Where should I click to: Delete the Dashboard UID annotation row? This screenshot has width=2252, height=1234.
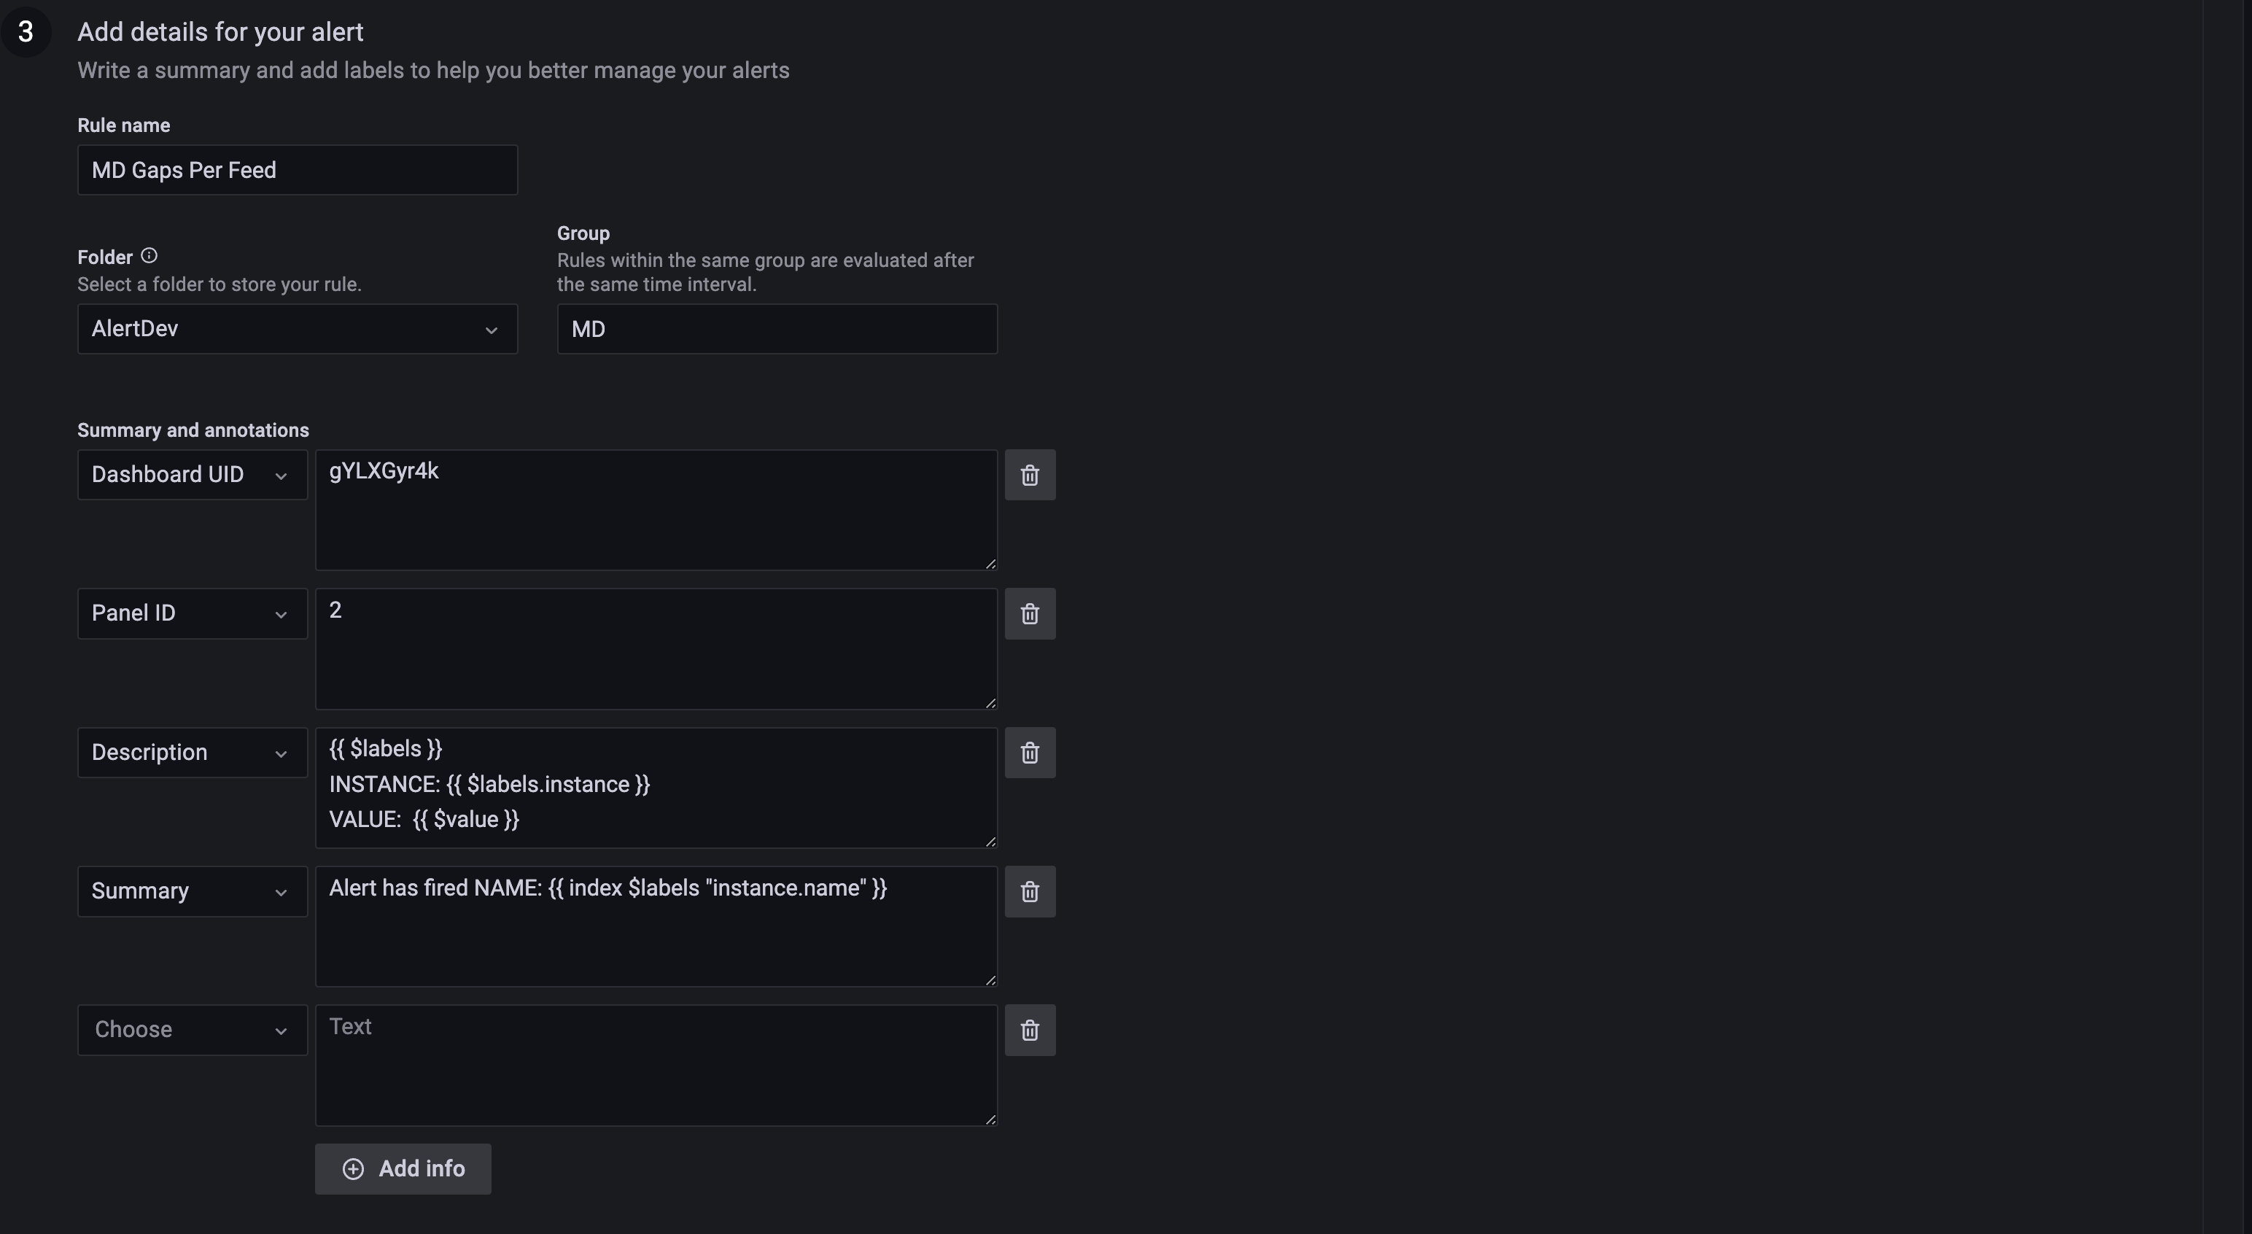point(1030,475)
